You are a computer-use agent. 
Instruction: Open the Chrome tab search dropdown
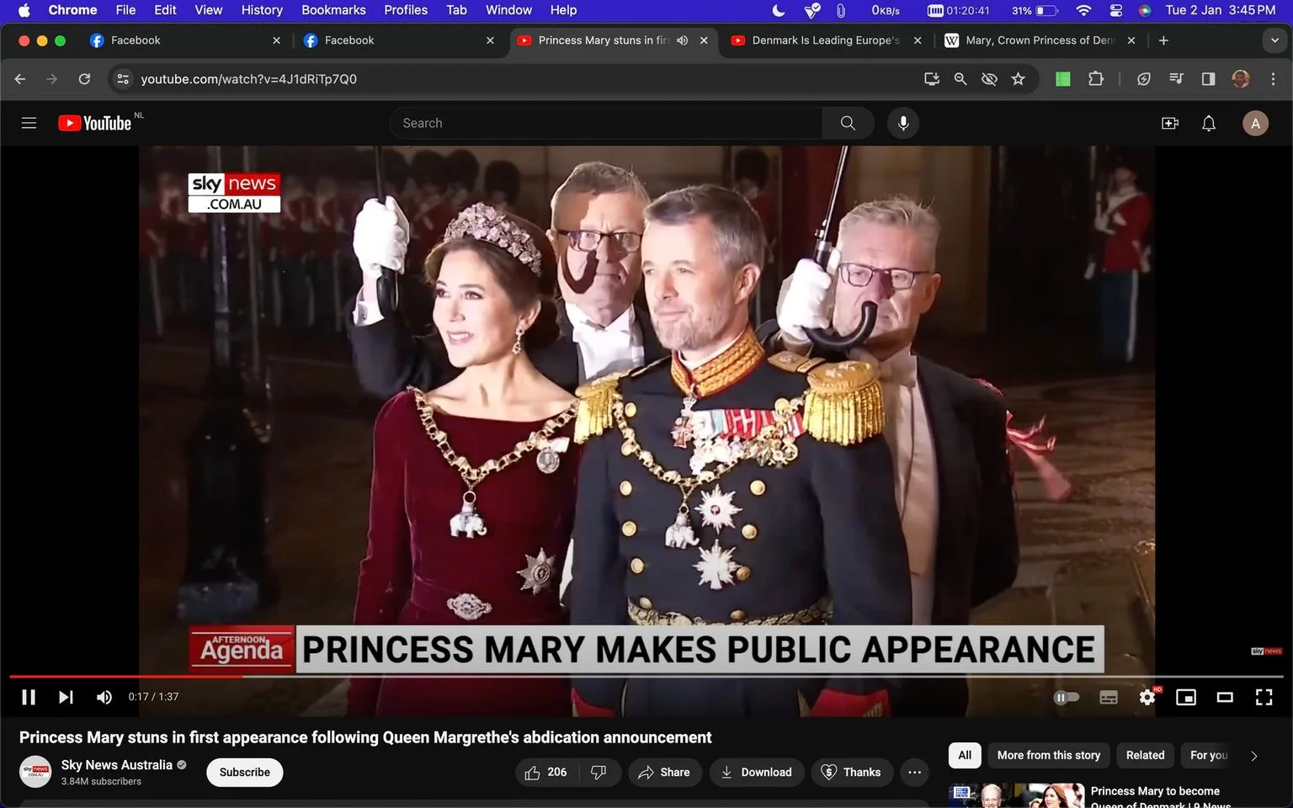1274,40
